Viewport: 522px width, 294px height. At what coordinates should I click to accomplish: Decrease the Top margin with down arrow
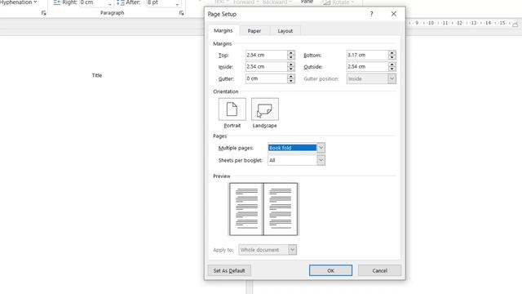click(291, 57)
